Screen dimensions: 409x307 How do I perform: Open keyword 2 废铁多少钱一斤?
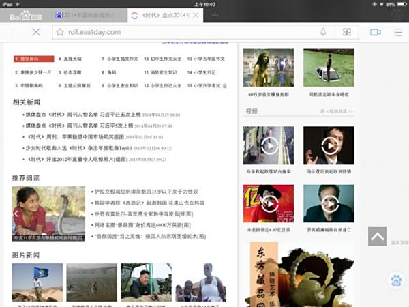coord(33,72)
